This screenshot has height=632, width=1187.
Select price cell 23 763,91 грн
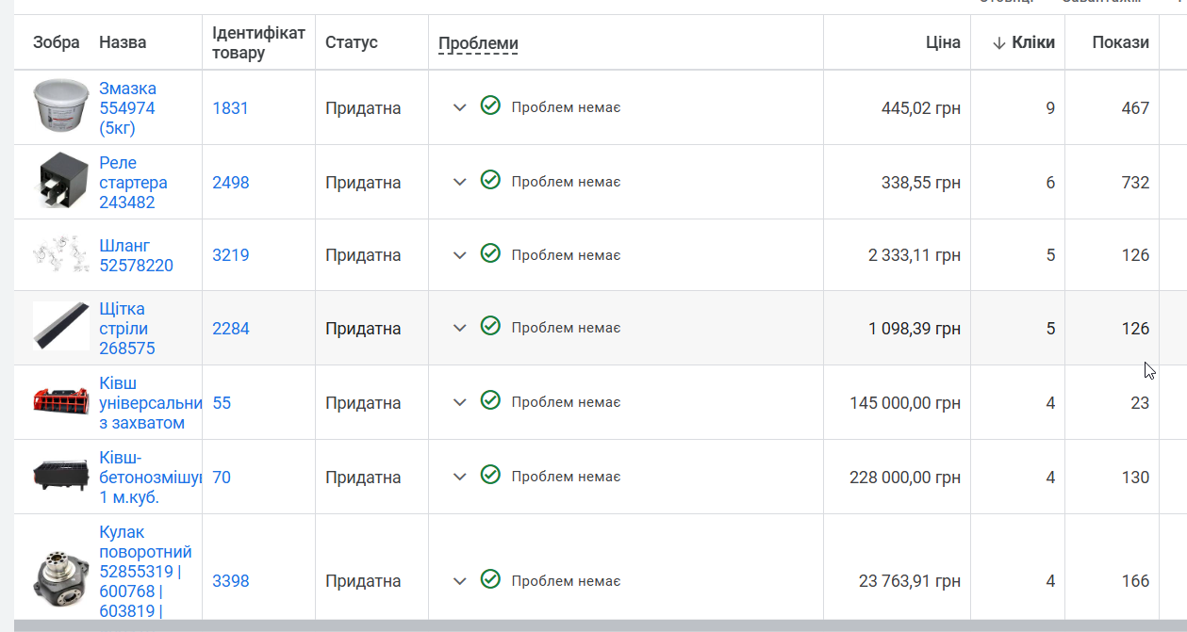click(x=910, y=580)
